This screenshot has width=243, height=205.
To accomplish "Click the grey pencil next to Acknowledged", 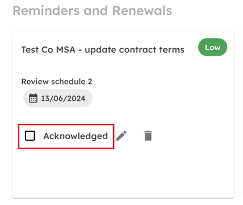I will coord(122,136).
